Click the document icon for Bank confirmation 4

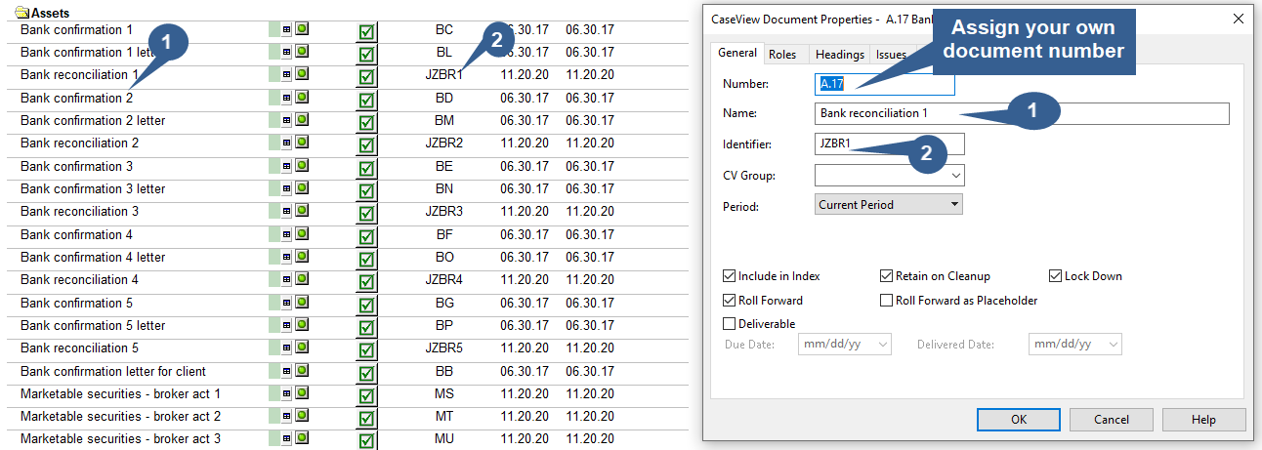tap(287, 234)
